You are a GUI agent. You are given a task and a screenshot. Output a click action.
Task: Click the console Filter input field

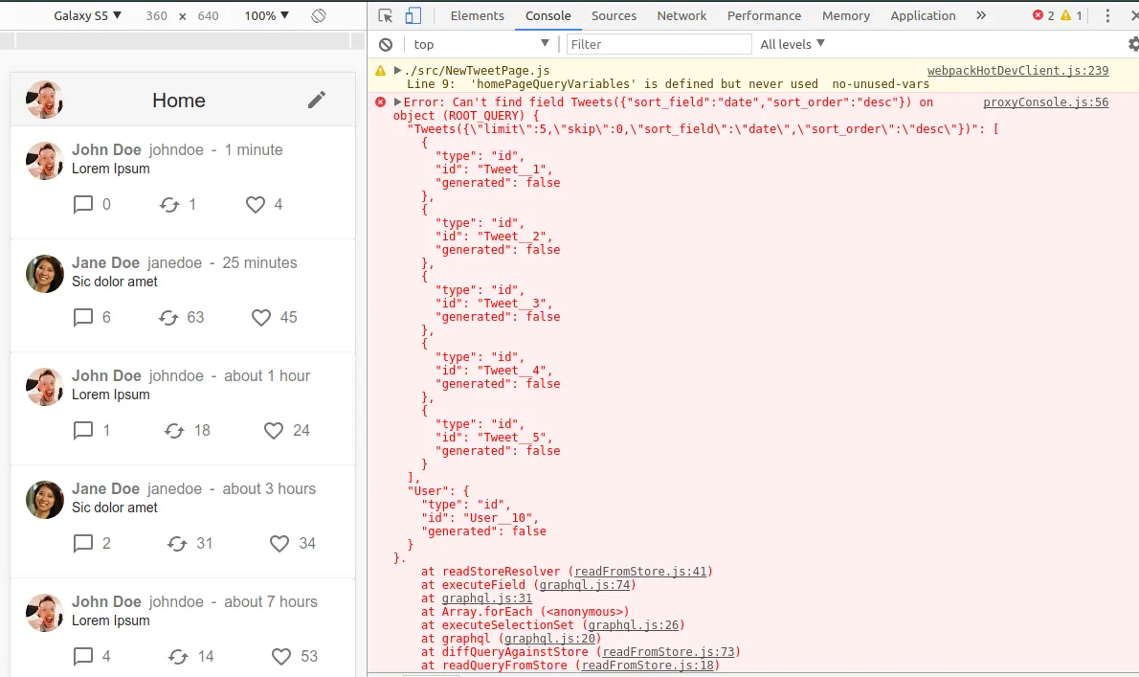[659, 44]
